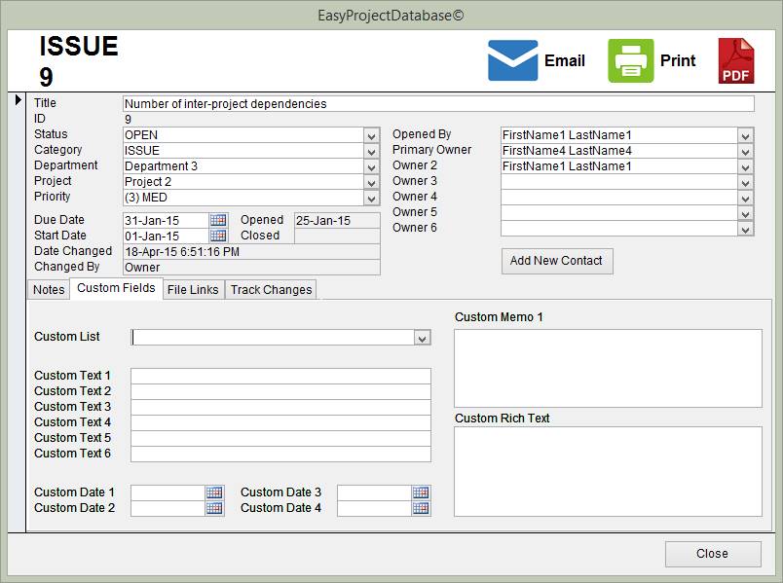Open calendar picker for Custom Date 1
Screen dimensions: 783x583
pyautogui.click(x=214, y=492)
